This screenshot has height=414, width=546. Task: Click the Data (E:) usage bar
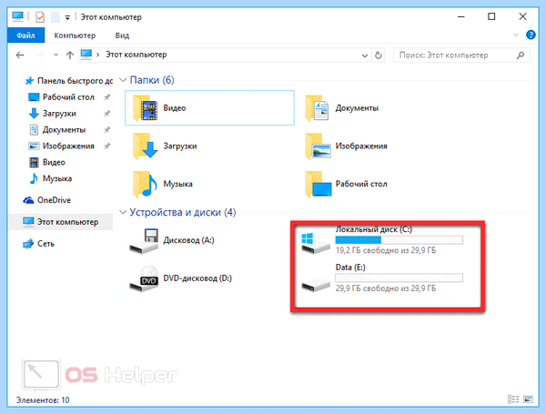click(x=399, y=278)
